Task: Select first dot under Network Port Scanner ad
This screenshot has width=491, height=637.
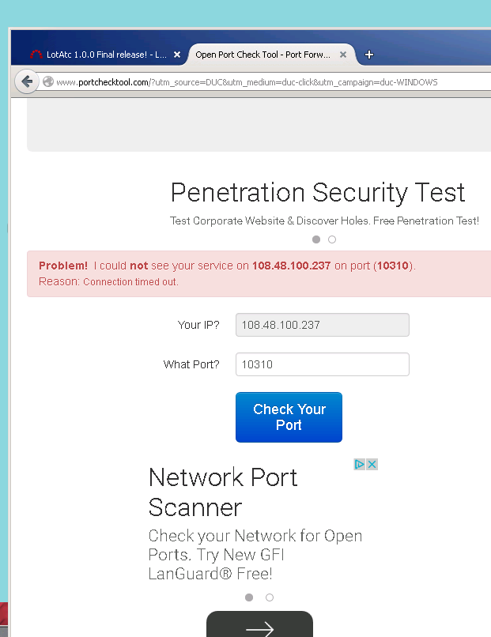Action: (x=249, y=597)
